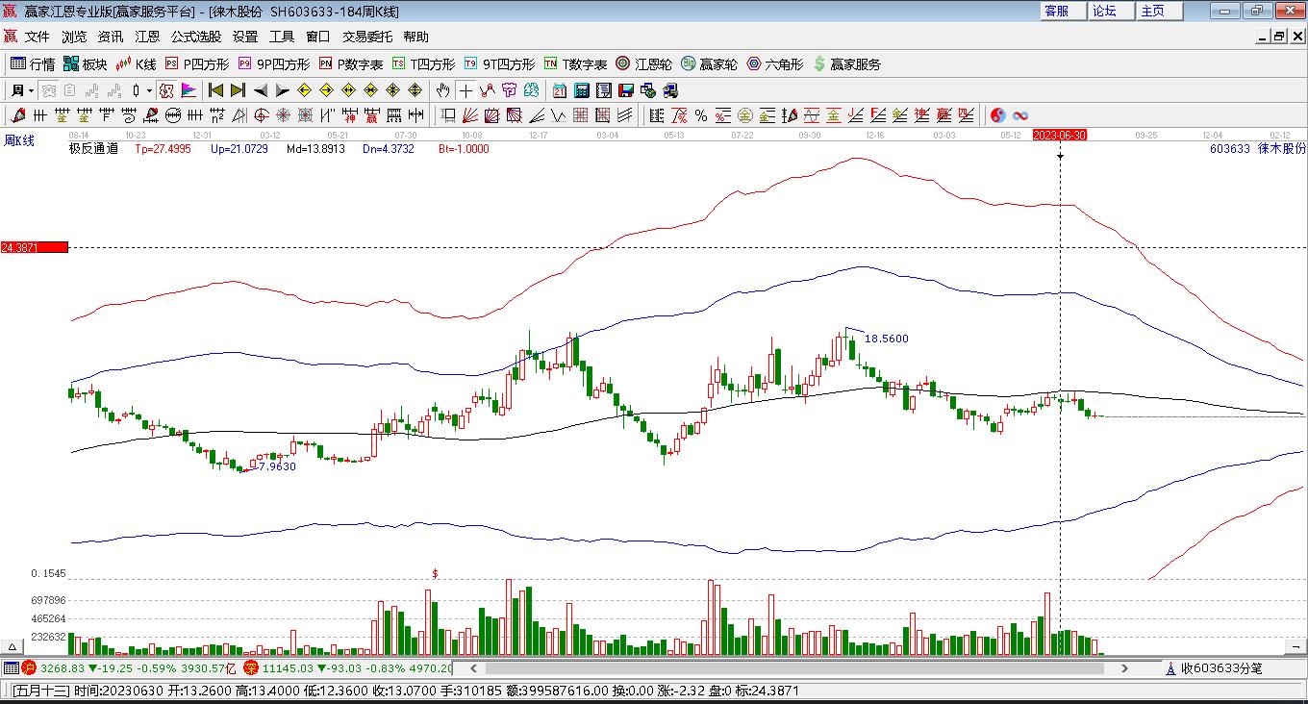Click the table grid icon in status bar
This screenshot has height=704, width=1308.
[11, 667]
